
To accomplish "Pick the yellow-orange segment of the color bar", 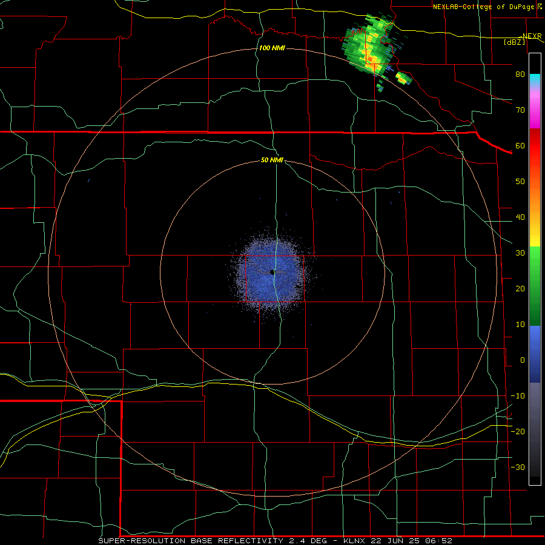I will coord(535,212).
